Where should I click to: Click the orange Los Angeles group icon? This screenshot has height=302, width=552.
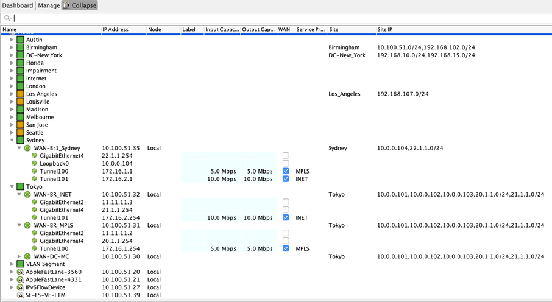coord(21,94)
